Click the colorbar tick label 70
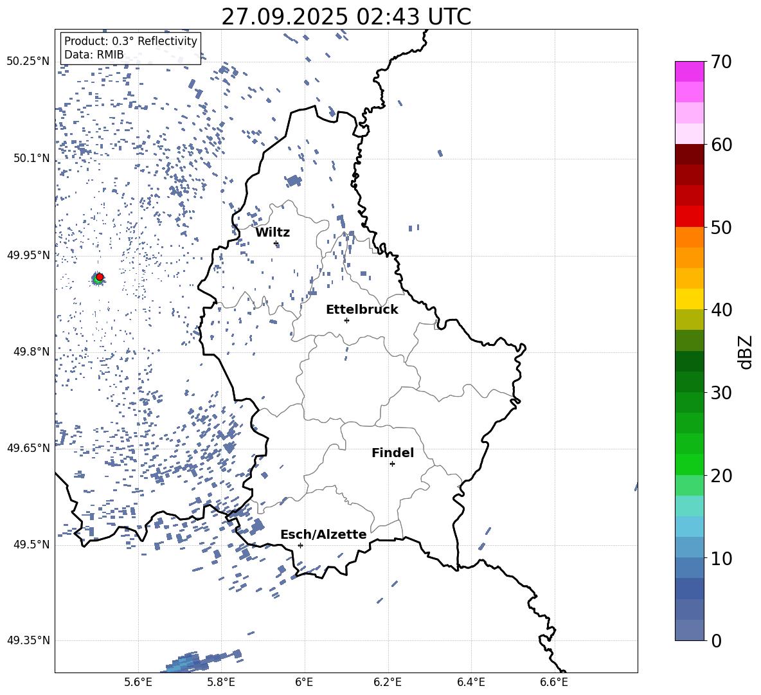 [x=721, y=62]
